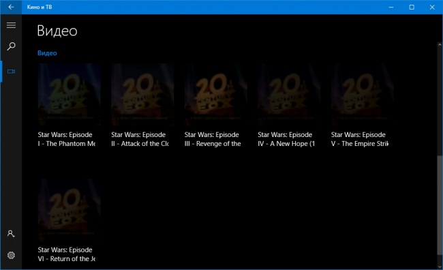The width and height of the screenshot is (443, 270).
Task: Open Episode VI Return of the Jedi thumbnail
Action: (x=70, y=210)
